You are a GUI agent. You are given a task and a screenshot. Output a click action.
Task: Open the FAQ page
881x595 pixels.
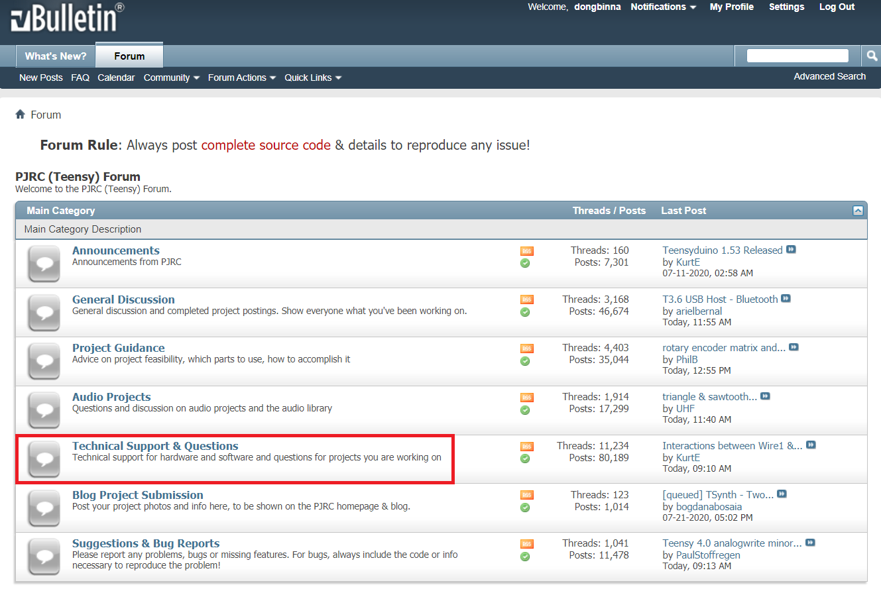80,78
